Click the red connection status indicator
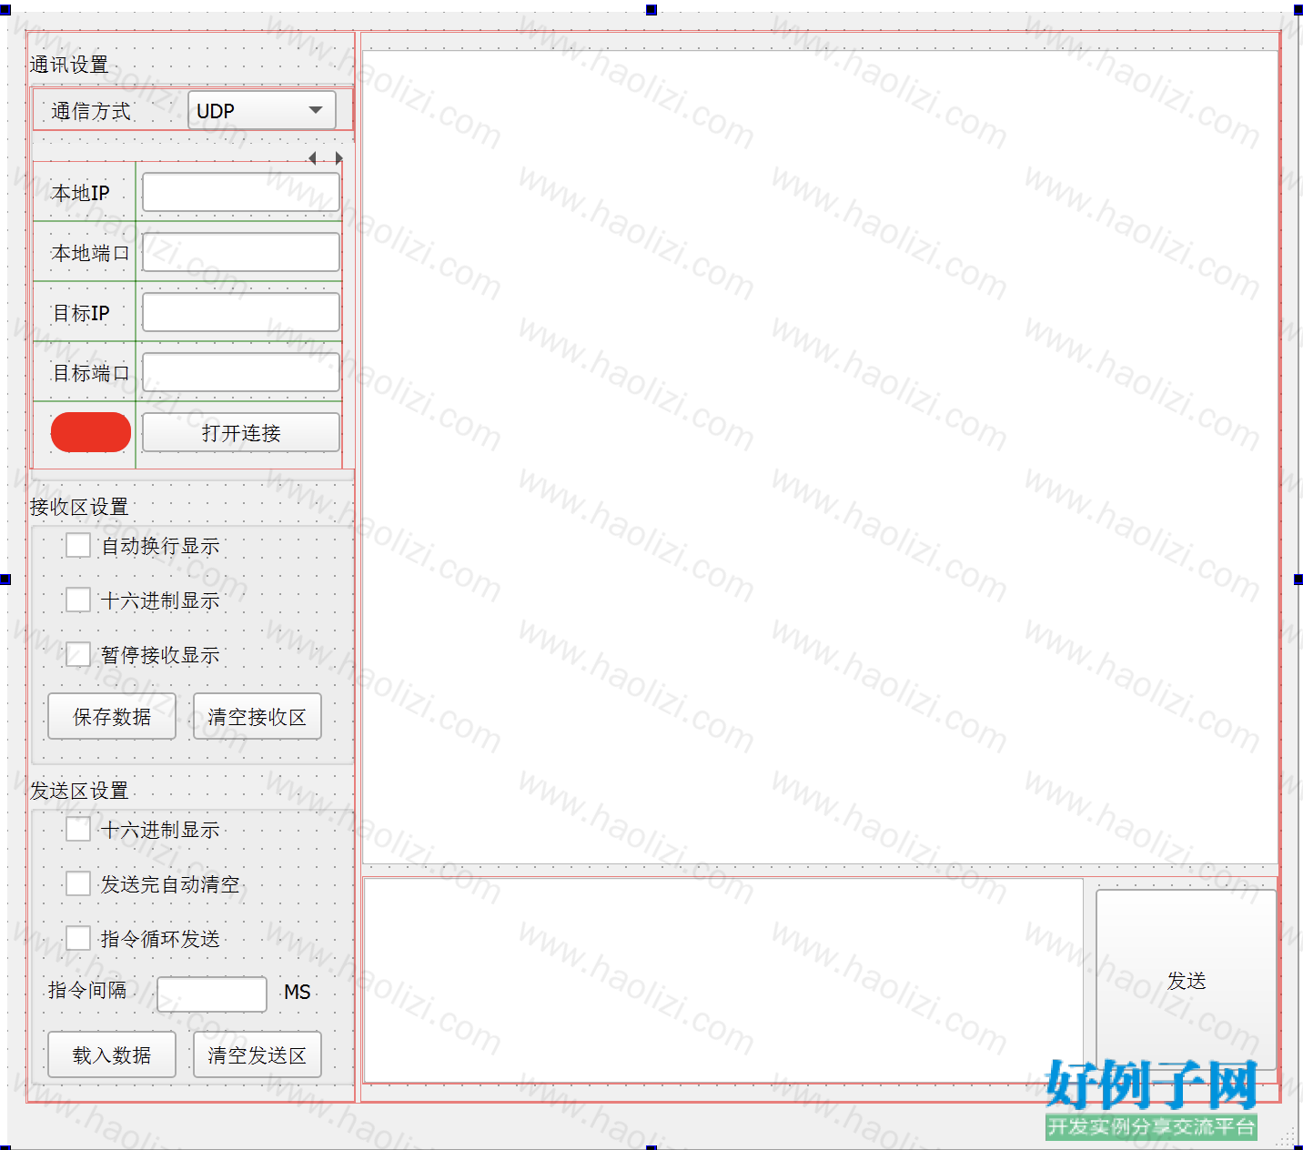The width and height of the screenshot is (1303, 1150). coord(91,432)
